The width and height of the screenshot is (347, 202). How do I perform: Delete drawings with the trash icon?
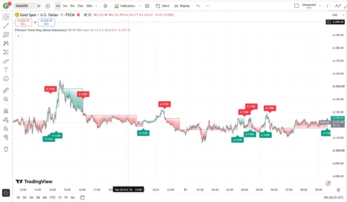pos(6,149)
